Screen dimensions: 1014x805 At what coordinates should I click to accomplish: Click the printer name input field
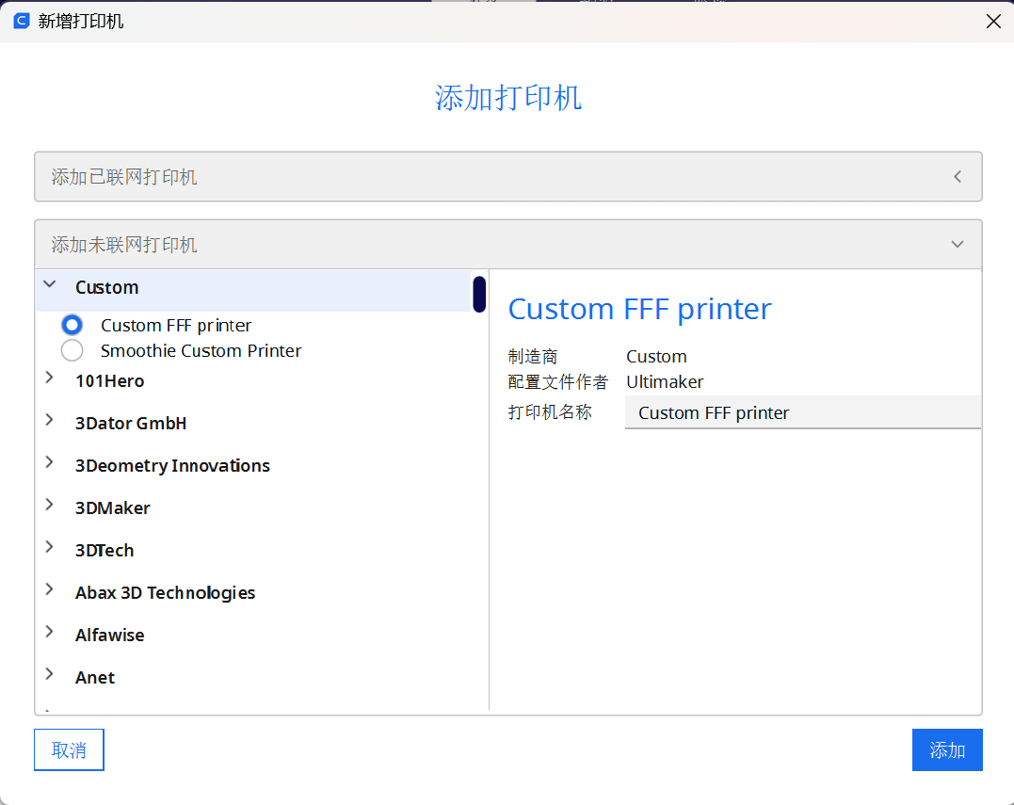(802, 413)
